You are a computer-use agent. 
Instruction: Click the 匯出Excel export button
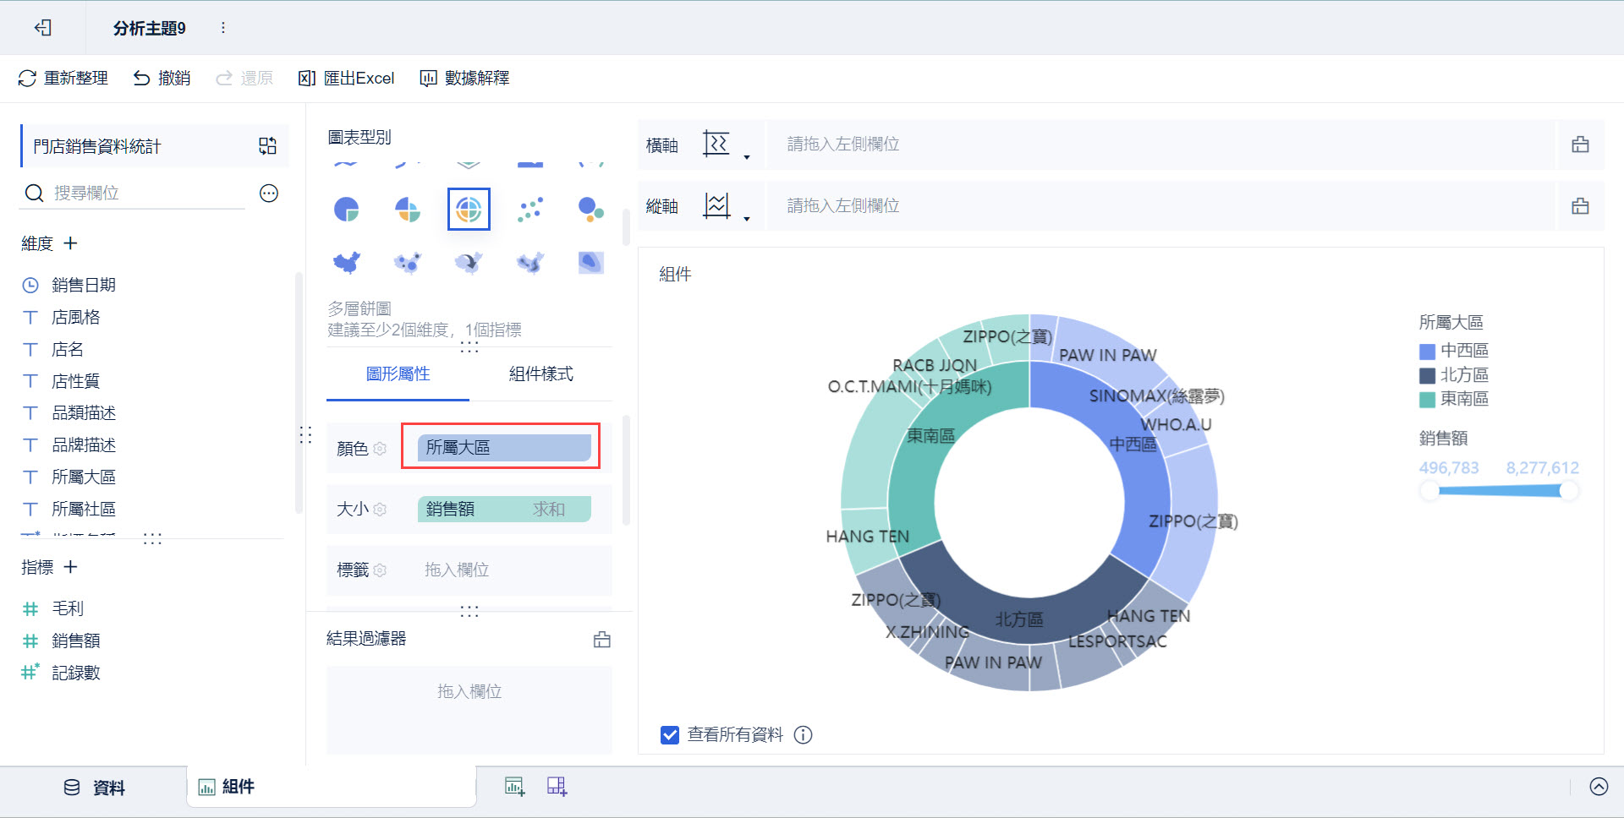tap(347, 79)
